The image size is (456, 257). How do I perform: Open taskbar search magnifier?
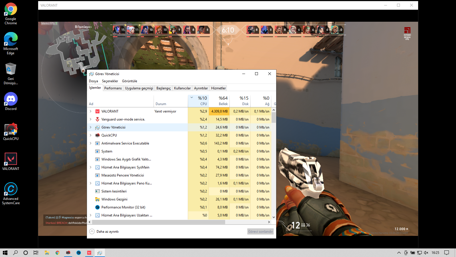click(x=15, y=253)
